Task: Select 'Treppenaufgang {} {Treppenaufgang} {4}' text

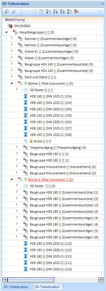Action: coord(58,148)
